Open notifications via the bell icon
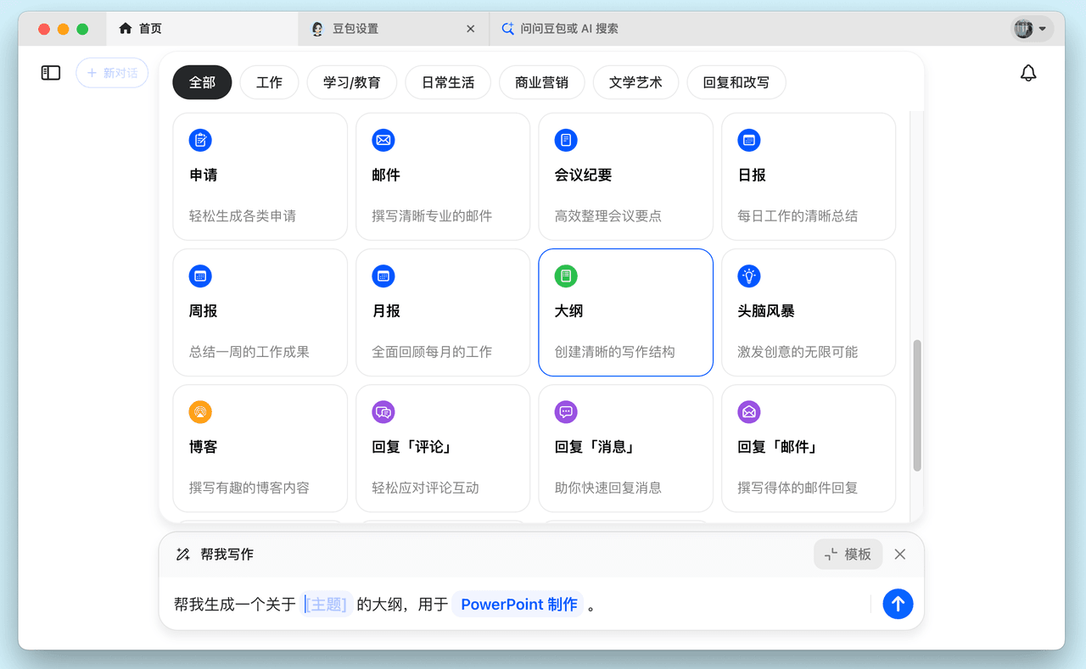1086x669 pixels. point(1027,73)
